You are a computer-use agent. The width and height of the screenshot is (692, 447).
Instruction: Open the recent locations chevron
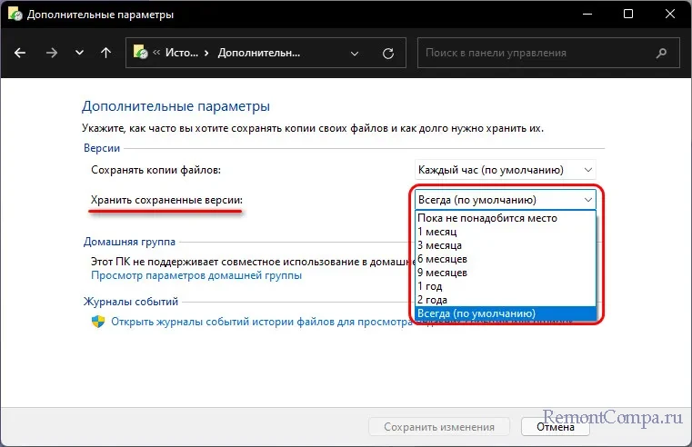pyautogui.click(x=78, y=53)
